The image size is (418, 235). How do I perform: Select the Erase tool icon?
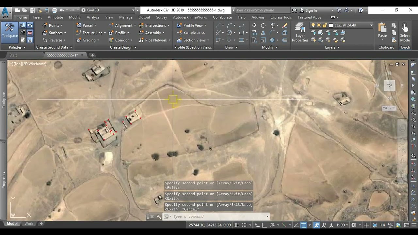pyautogui.click(x=285, y=25)
